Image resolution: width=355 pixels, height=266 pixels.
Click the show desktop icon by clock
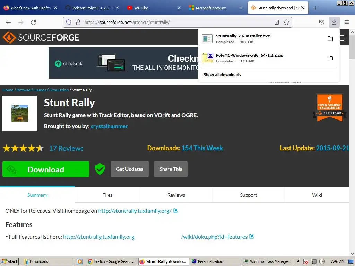click(351, 261)
